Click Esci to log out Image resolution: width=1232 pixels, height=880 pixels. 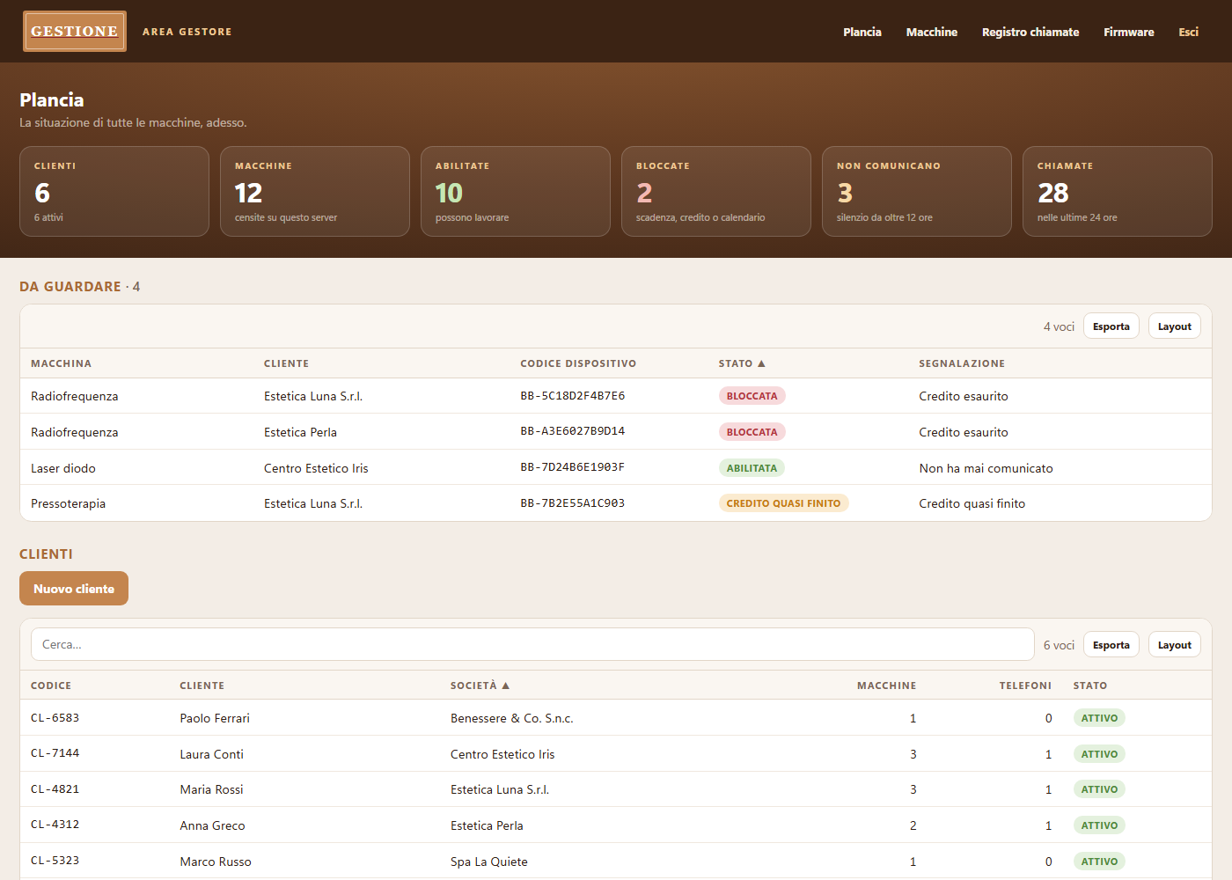click(1189, 32)
